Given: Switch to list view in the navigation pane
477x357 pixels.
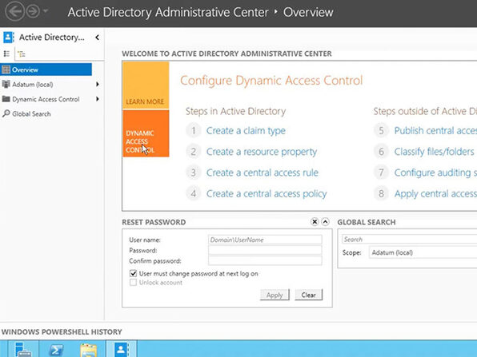Looking at the screenshot, I should [6, 54].
